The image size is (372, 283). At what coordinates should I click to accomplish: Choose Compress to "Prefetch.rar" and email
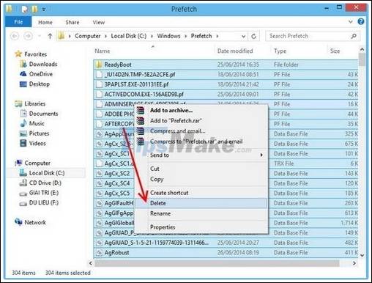coord(196,141)
